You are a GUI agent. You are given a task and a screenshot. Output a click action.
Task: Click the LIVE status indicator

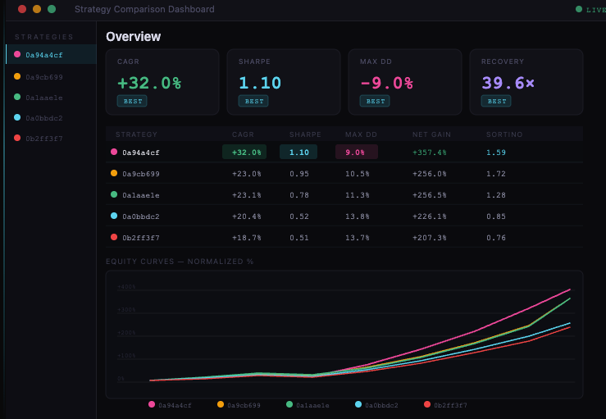pos(590,10)
